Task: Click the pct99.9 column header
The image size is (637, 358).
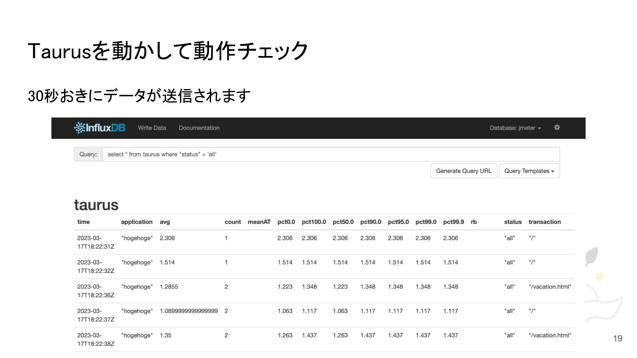Action: coord(454,222)
